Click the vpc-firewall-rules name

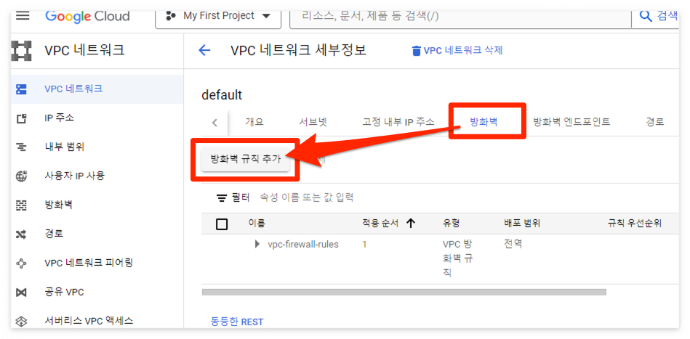pyautogui.click(x=303, y=245)
